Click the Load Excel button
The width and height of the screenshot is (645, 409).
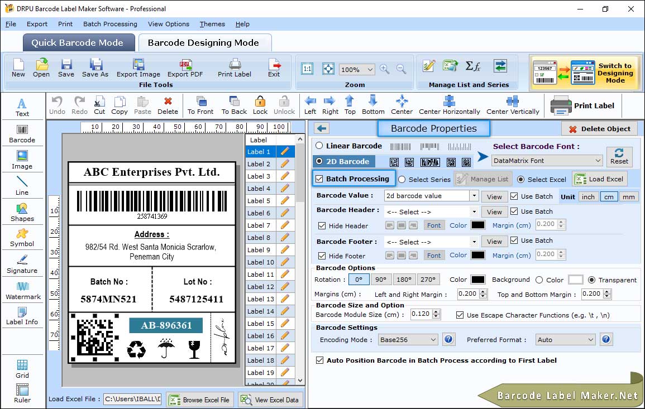[599, 179]
